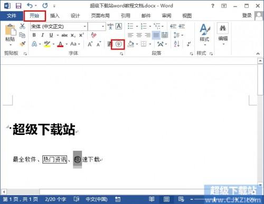Click the 登录 (Sign in) link

tap(247, 15)
